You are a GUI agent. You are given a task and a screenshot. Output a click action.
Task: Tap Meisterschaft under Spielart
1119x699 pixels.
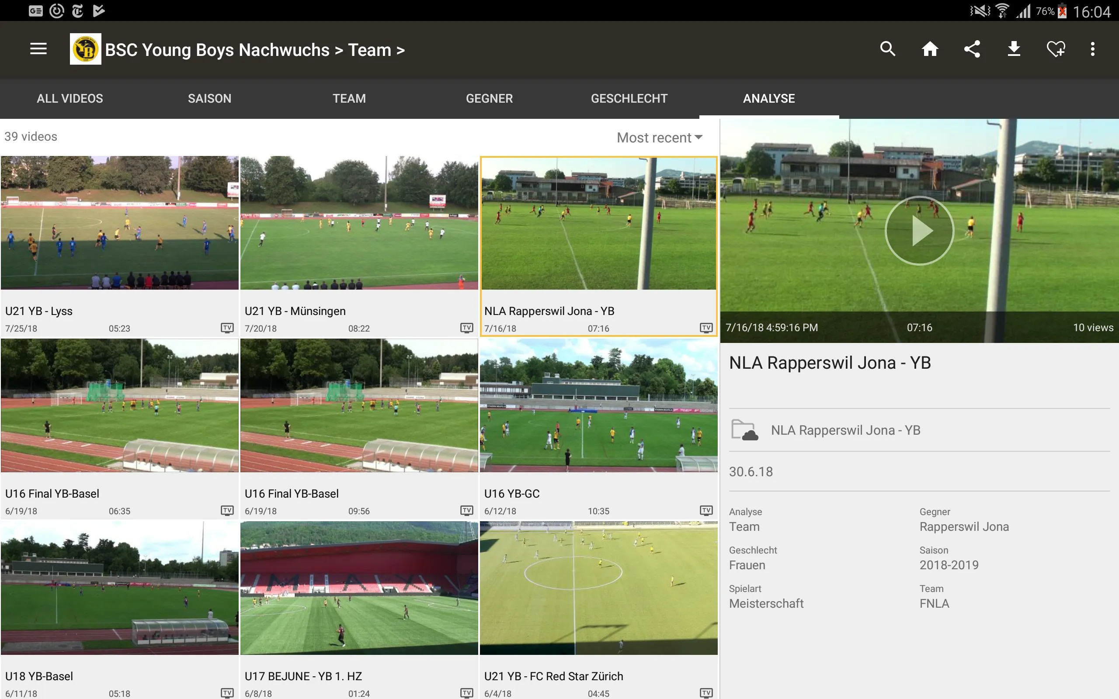pyautogui.click(x=766, y=603)
